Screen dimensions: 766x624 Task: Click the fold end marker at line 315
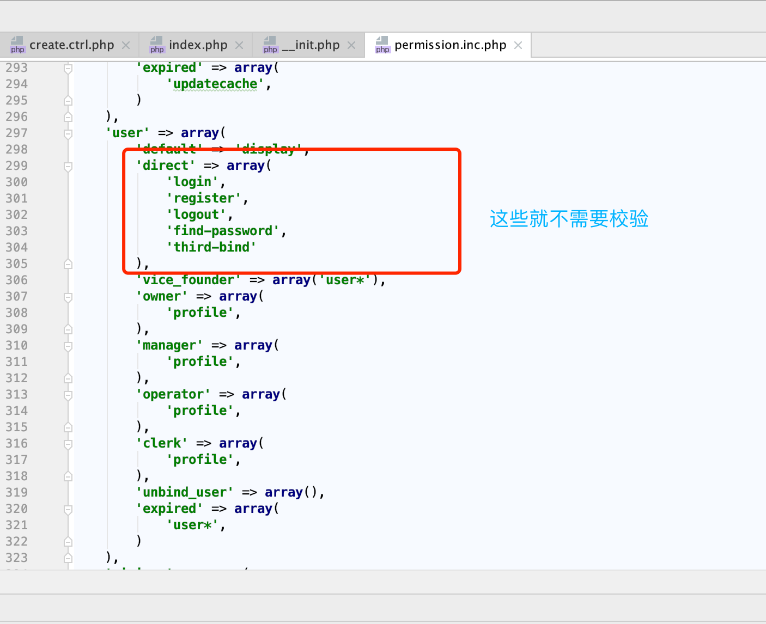point(68,427)
